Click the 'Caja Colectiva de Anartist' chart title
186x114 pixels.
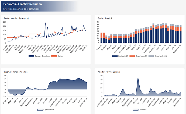[x=16, y=72]
